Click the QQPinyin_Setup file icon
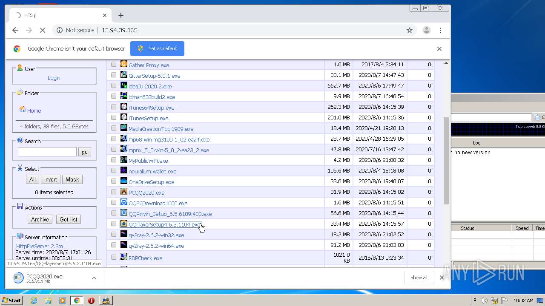 (x=124, y=213)
